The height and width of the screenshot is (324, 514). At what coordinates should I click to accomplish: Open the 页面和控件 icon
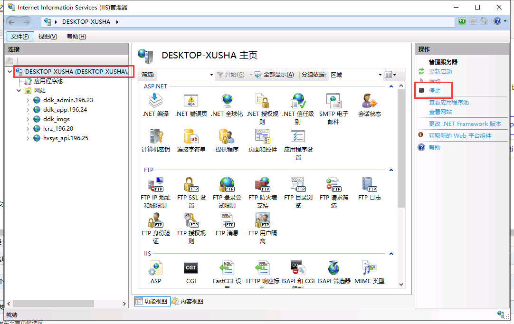point(262,136)
